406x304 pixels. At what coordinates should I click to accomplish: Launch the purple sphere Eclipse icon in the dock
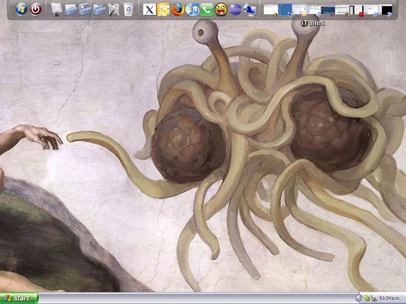[236, 9]
